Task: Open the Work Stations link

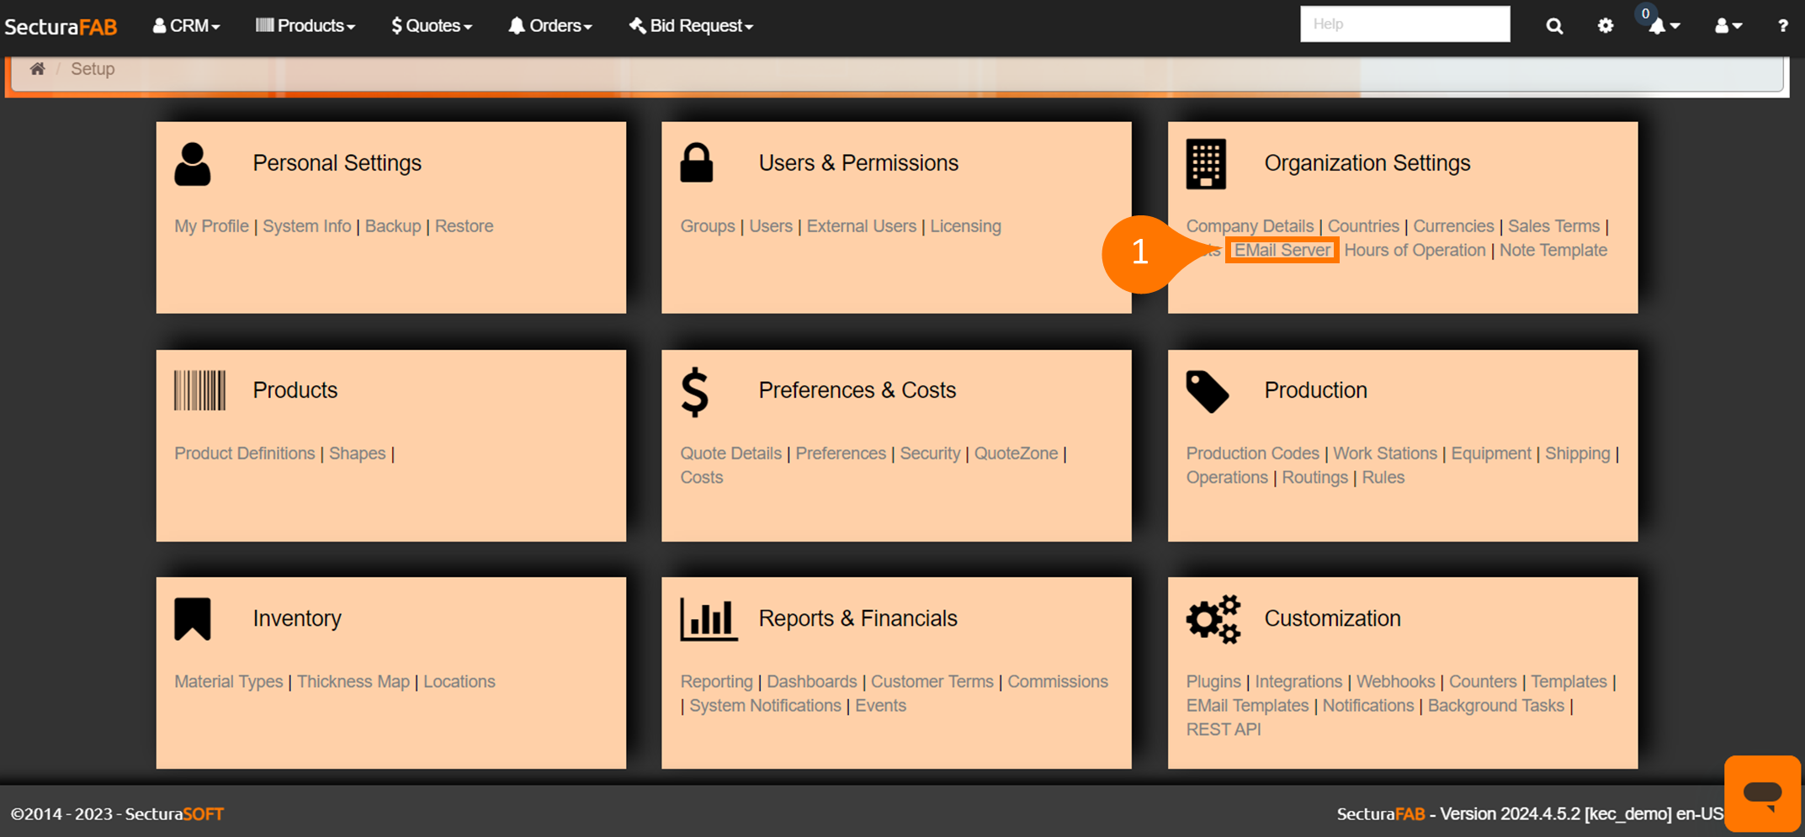Action: pos(1384,453)
